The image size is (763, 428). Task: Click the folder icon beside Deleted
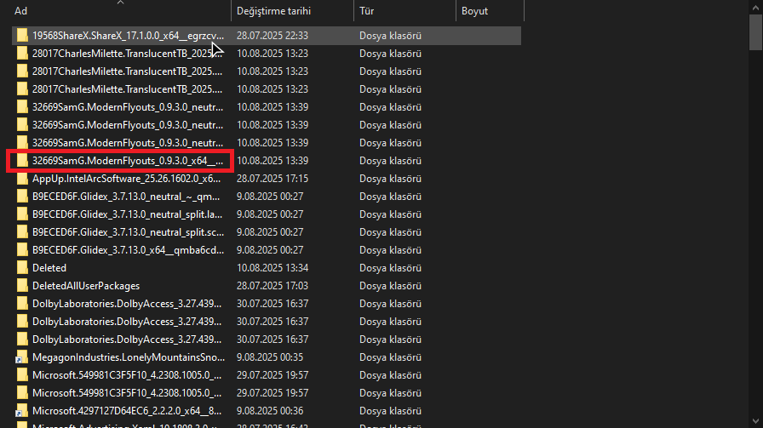click(x=22, y=268)
